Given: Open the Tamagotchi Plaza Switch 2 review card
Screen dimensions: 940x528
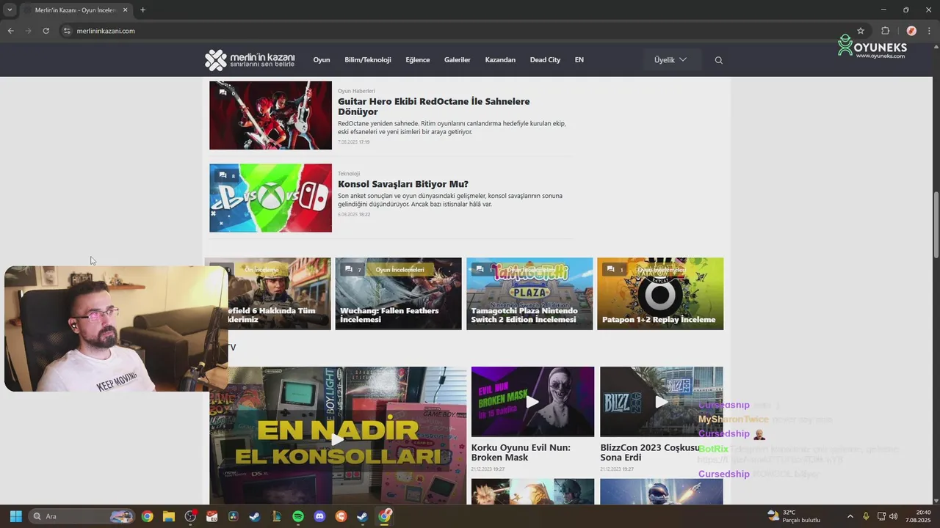Looking at the screenshot, I should [x=529, y=293].
